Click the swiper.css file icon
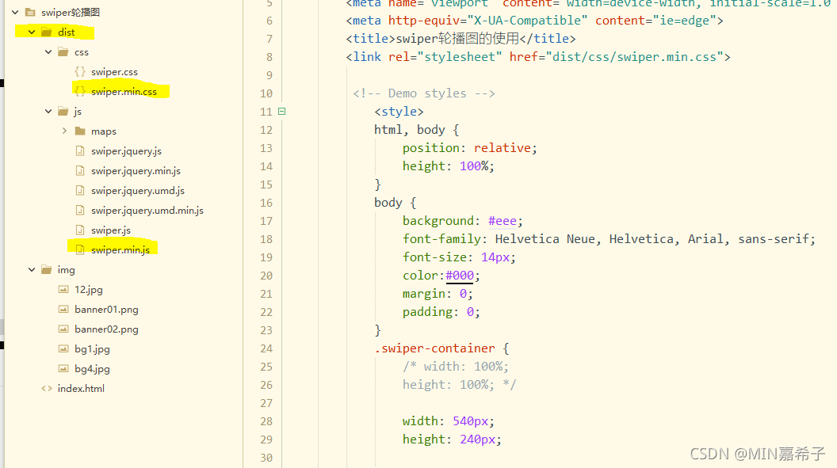 (x=80, y=71)
